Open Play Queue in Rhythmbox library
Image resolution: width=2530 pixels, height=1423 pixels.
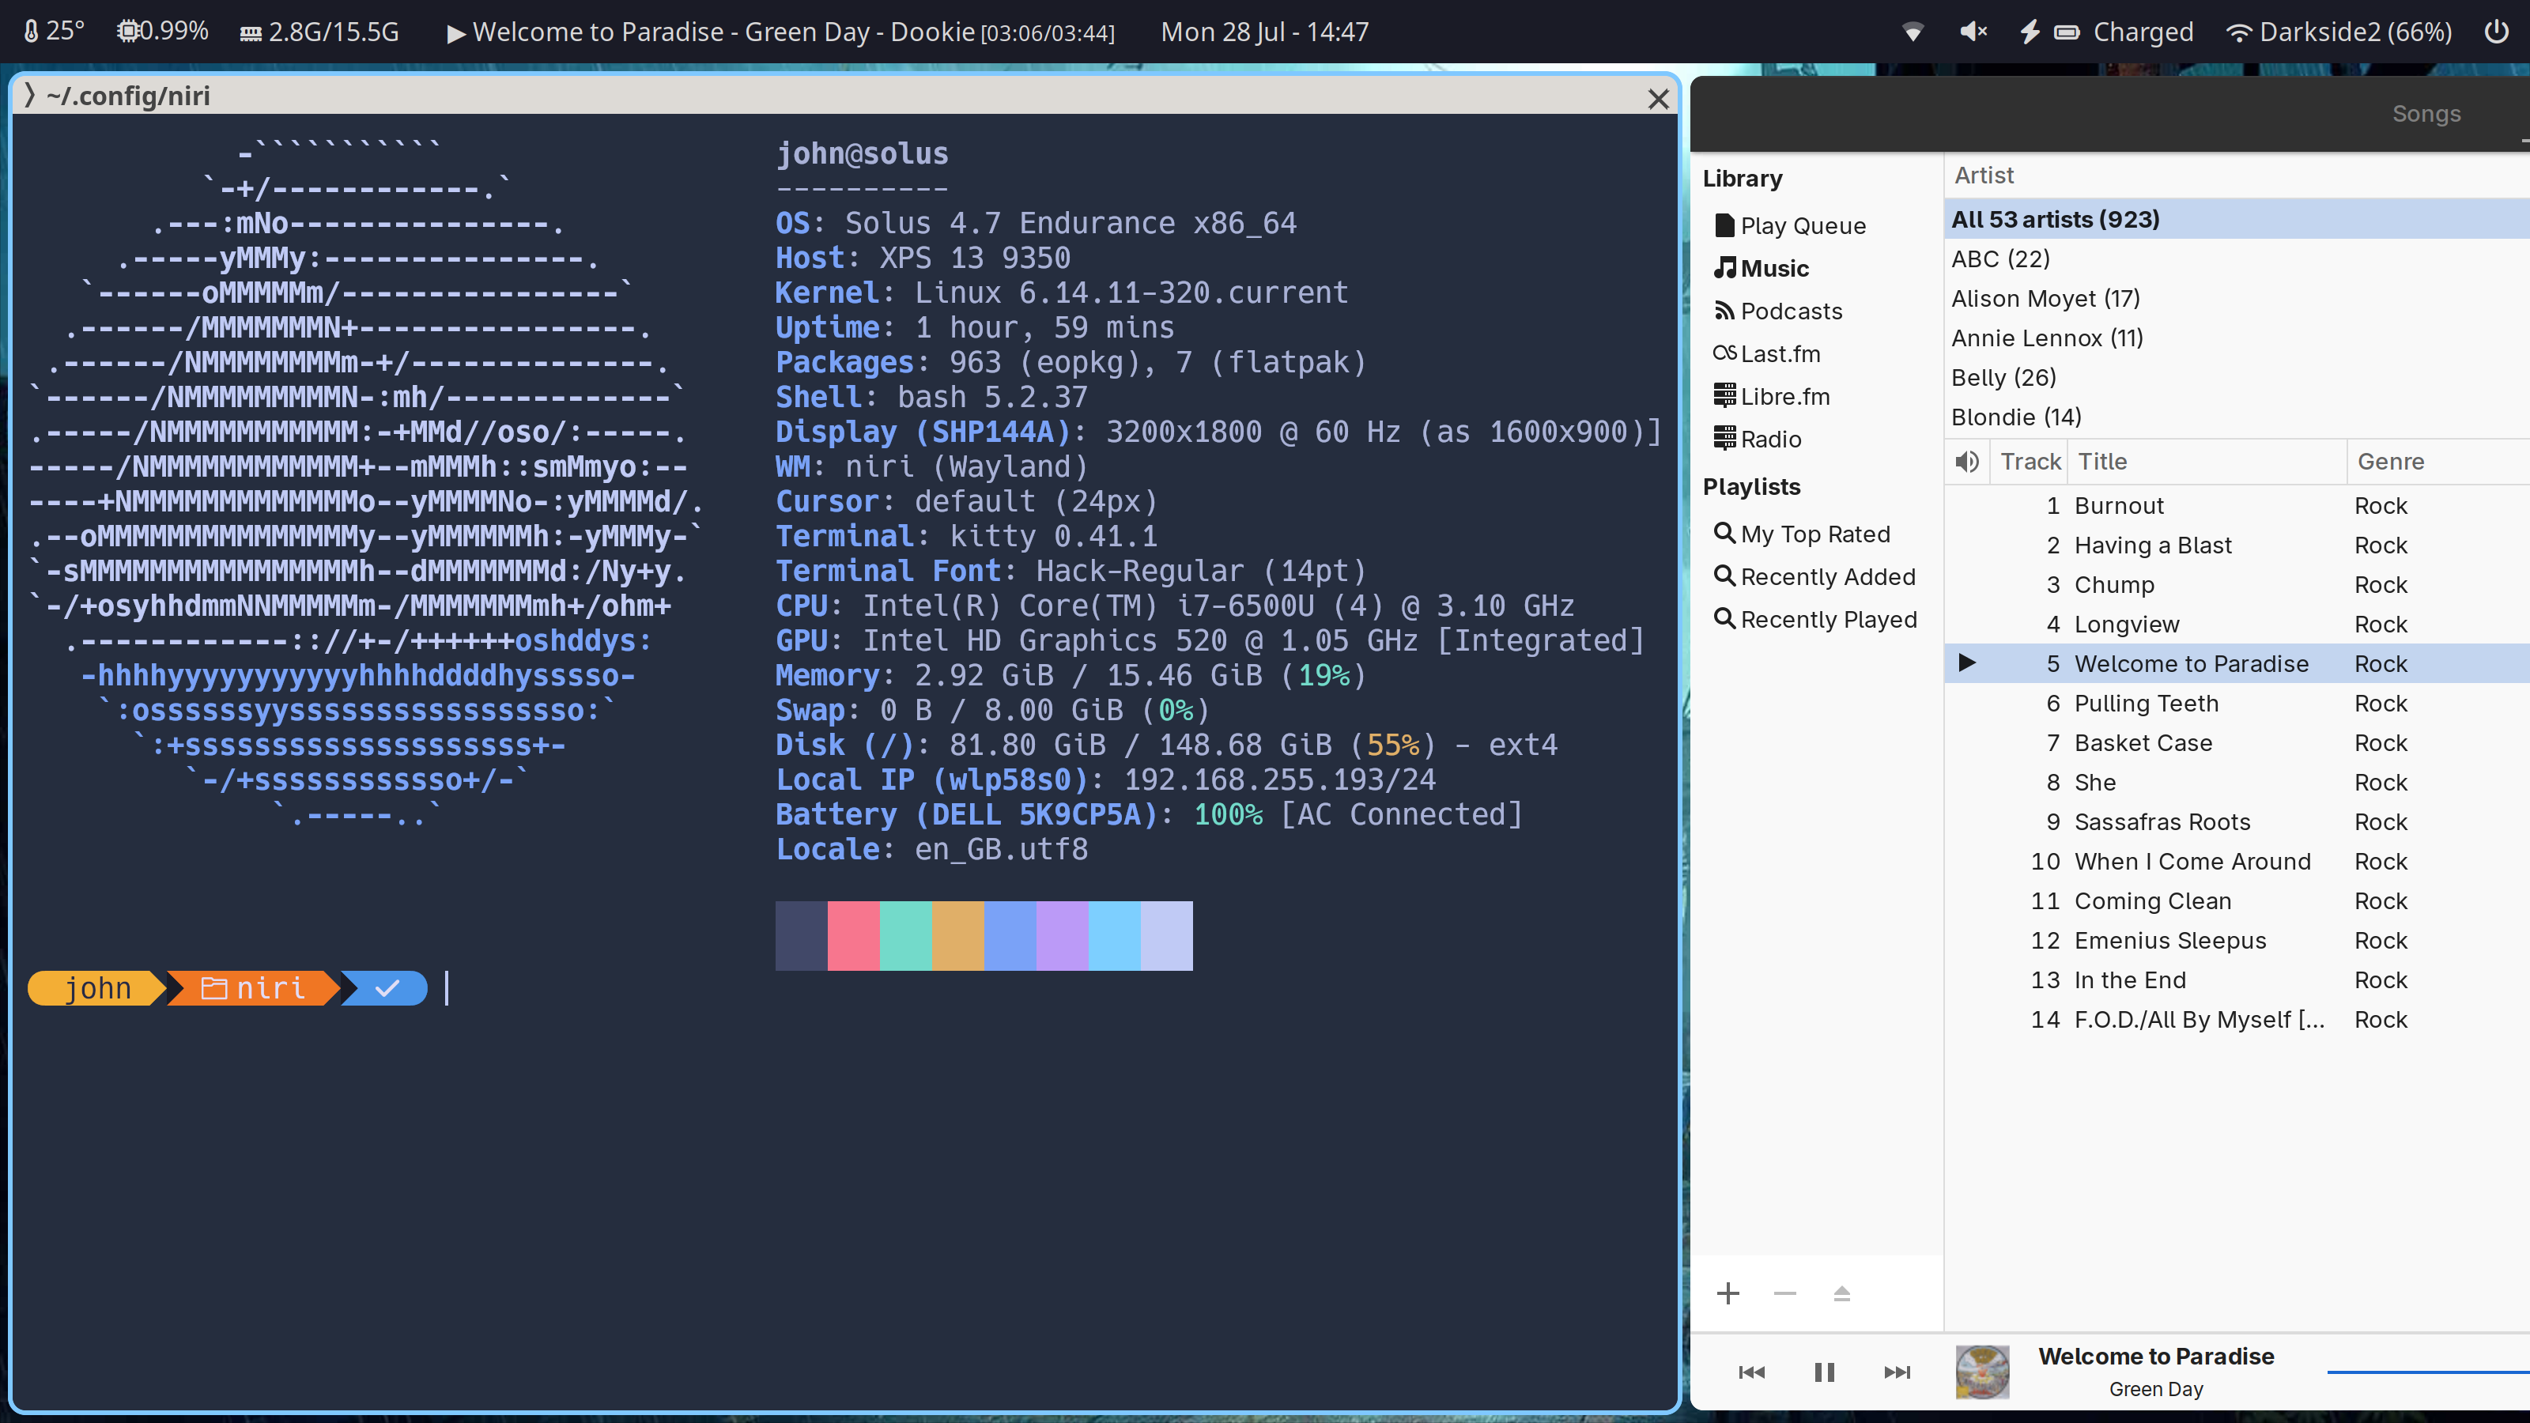(x=1789, y=226)
